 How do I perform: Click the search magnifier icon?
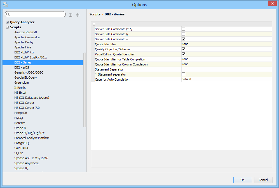pyautogui.click(x=8, y=14)
